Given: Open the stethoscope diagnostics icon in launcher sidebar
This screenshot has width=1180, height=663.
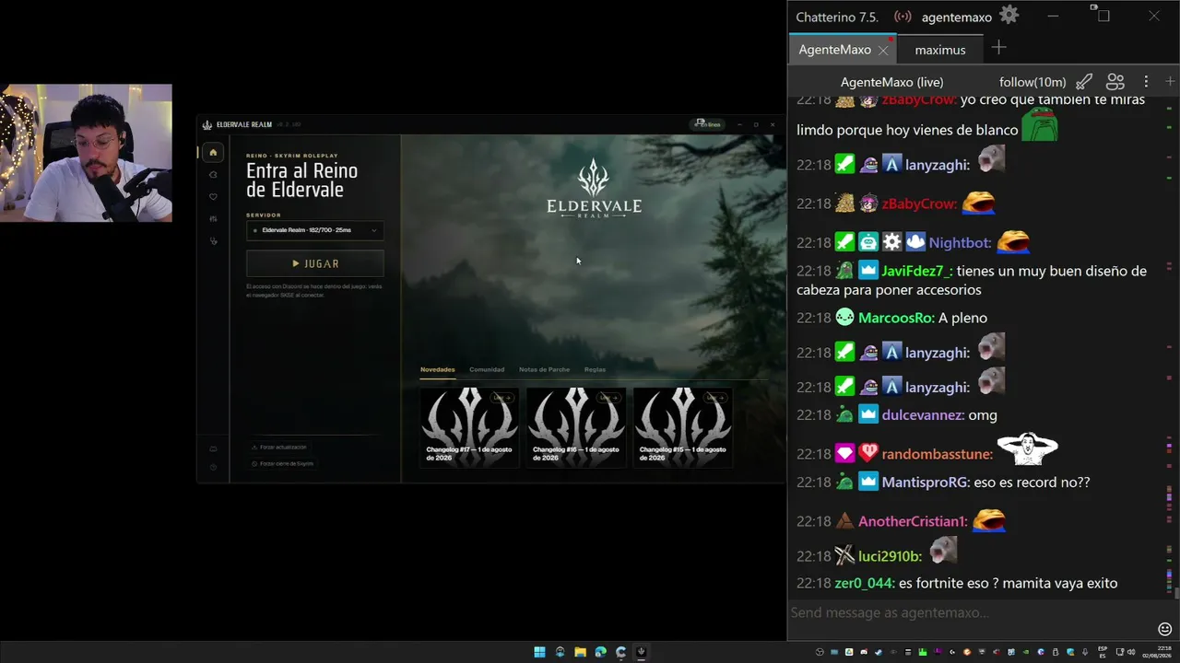Looking at the screenshot, I should pyautogui.click(x=213, y=241).
